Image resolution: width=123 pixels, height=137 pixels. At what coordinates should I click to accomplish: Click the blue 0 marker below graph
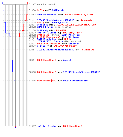15,127
